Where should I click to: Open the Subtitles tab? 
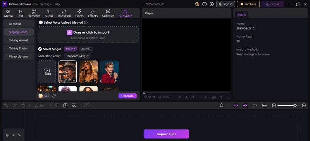108,14
